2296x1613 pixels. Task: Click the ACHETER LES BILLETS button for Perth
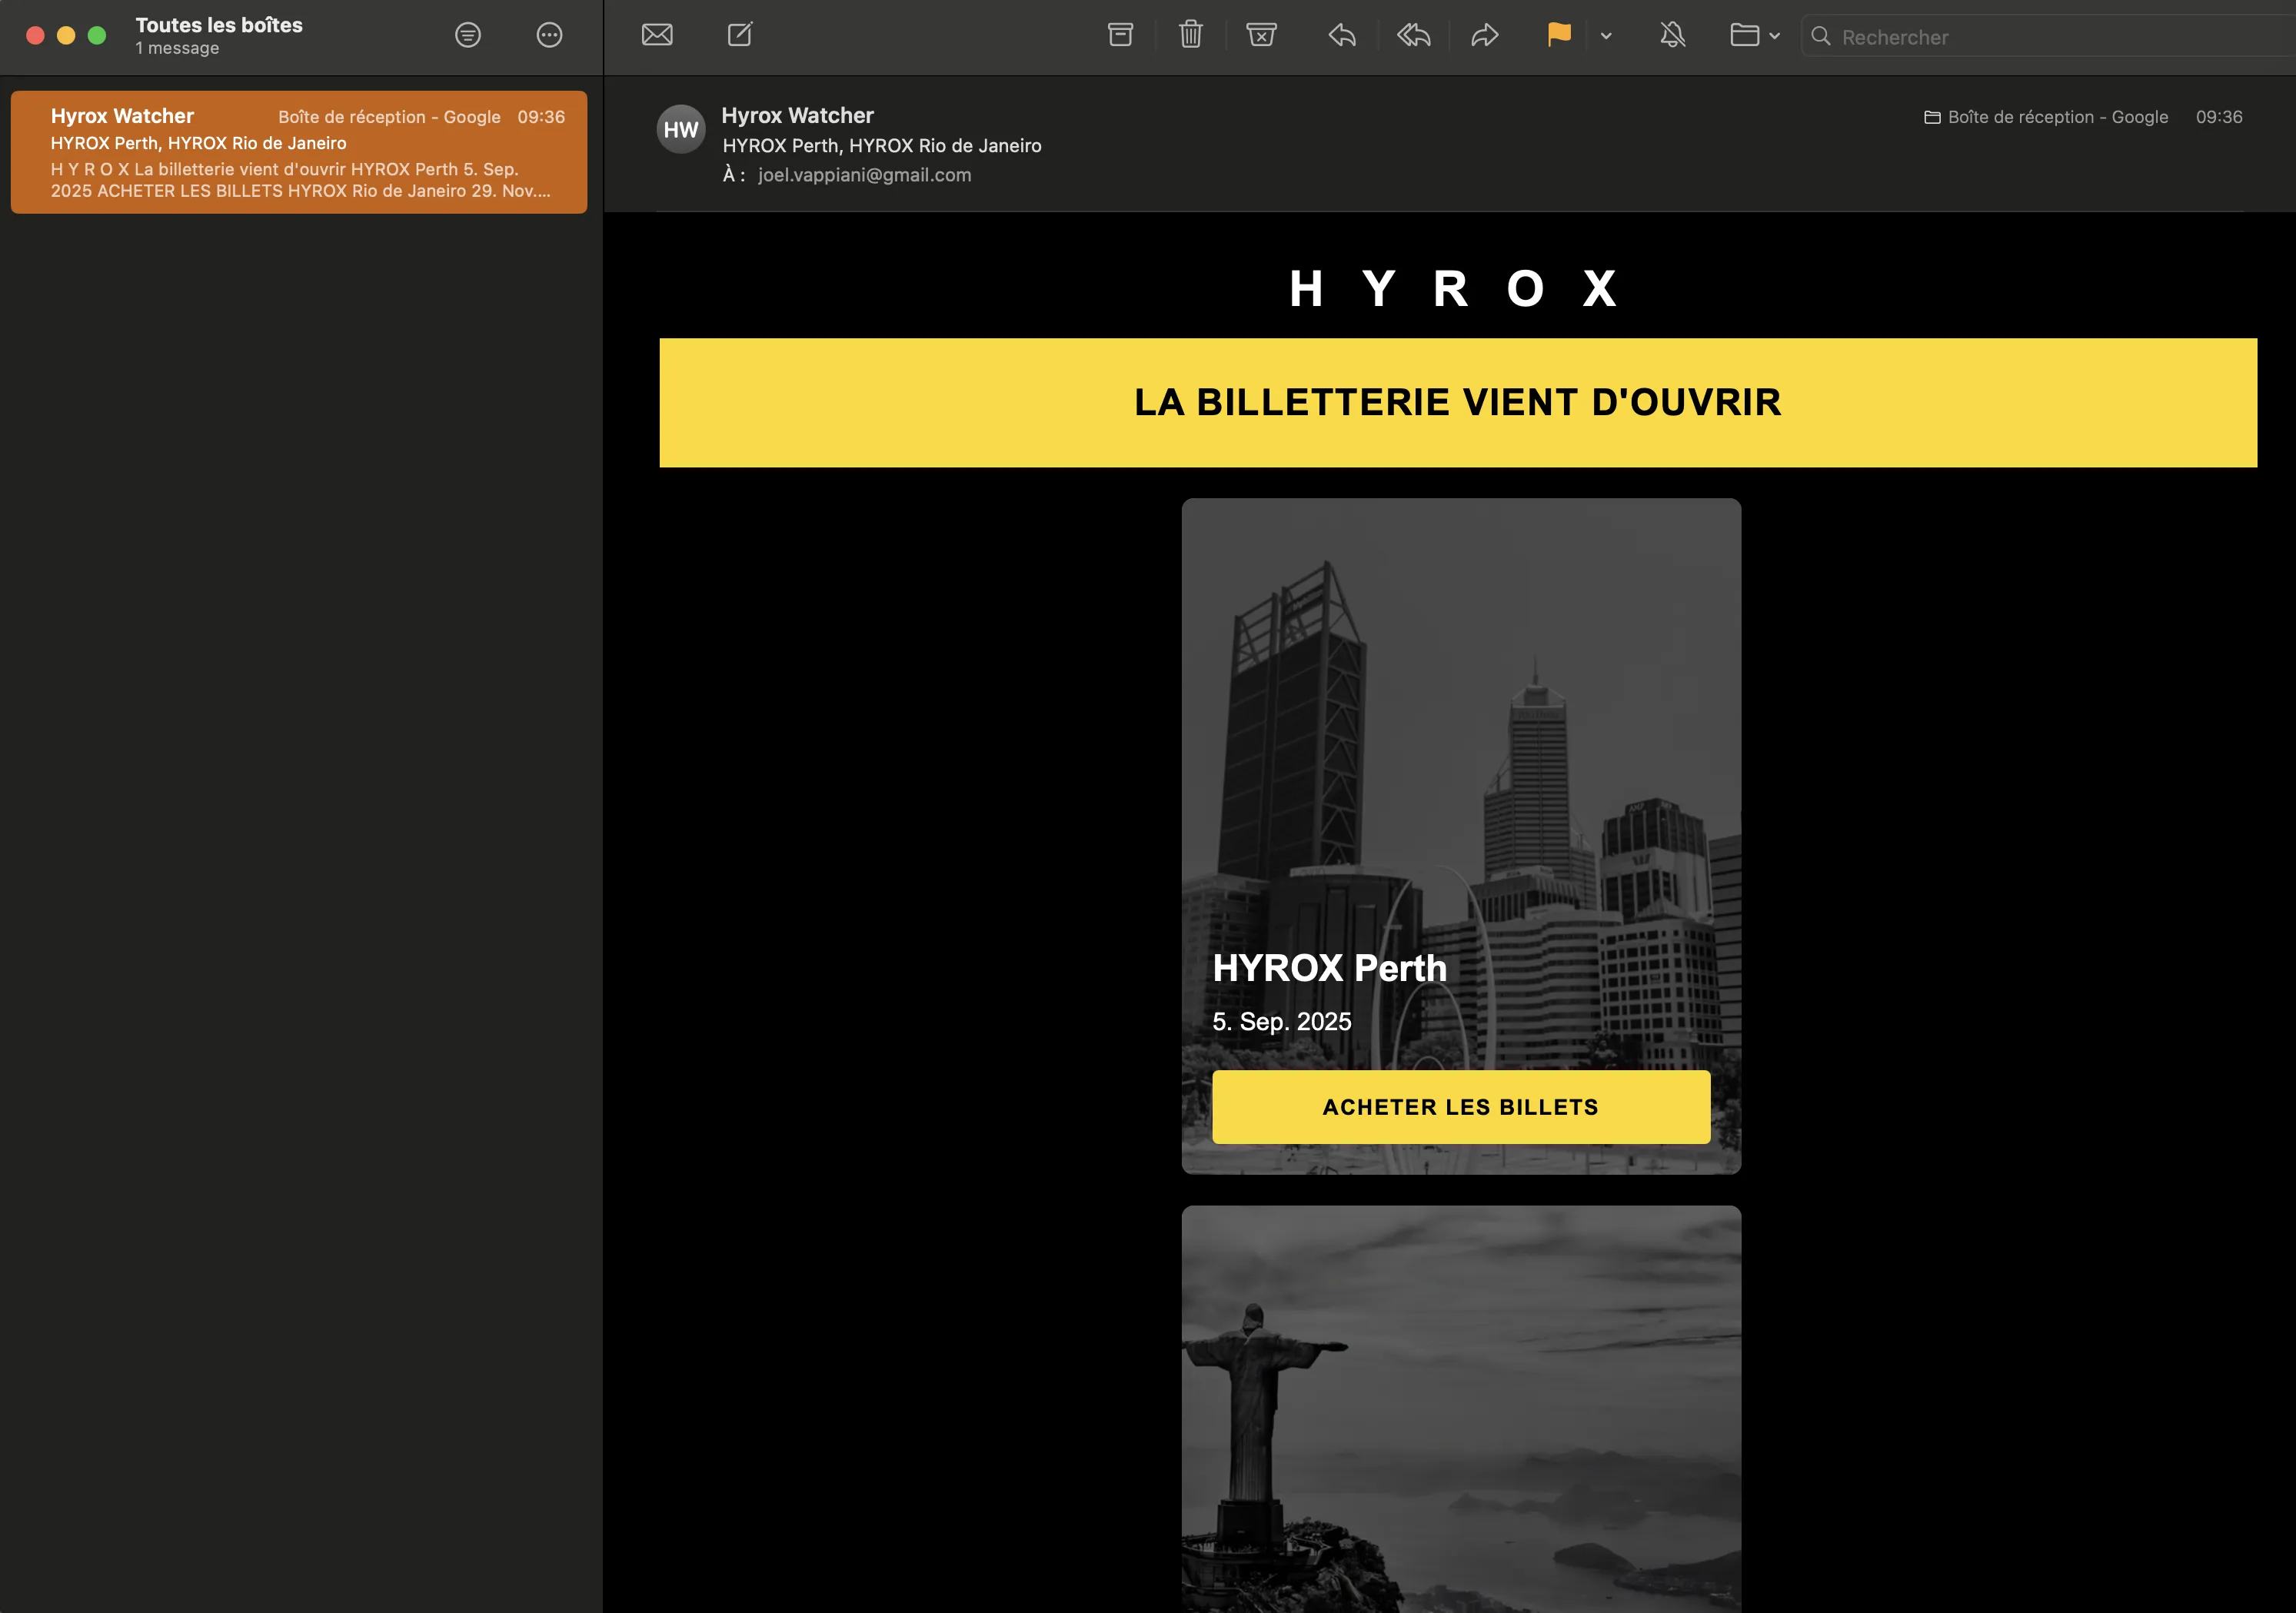pyautogui.click(x=1461, y=1107)
